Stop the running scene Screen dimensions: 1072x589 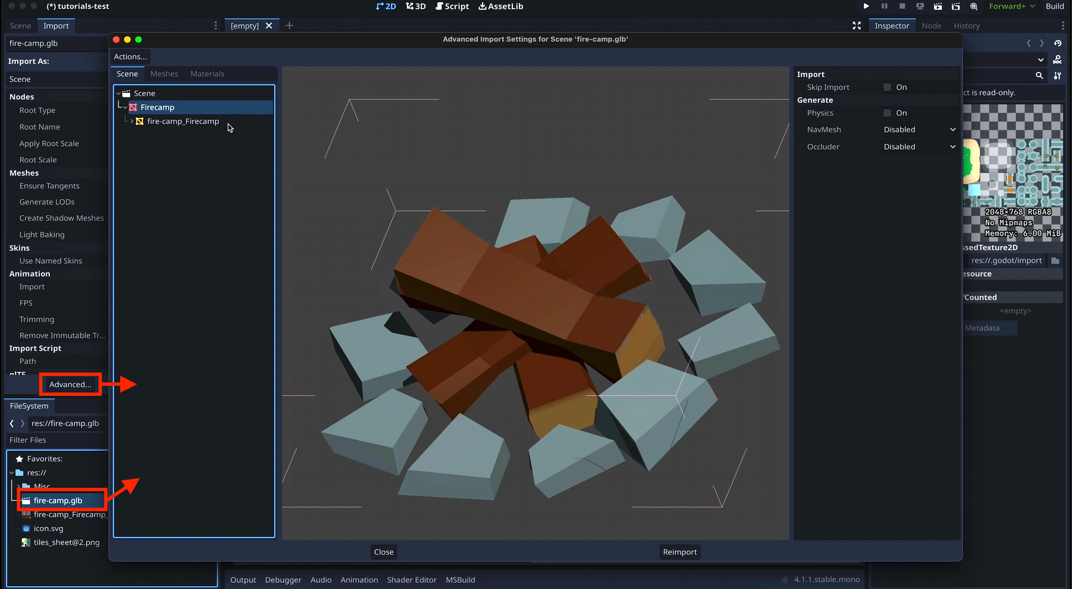click(902, 6)
